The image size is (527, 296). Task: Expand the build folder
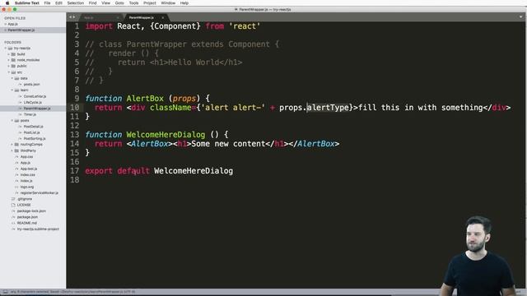[x=9, y=54]
